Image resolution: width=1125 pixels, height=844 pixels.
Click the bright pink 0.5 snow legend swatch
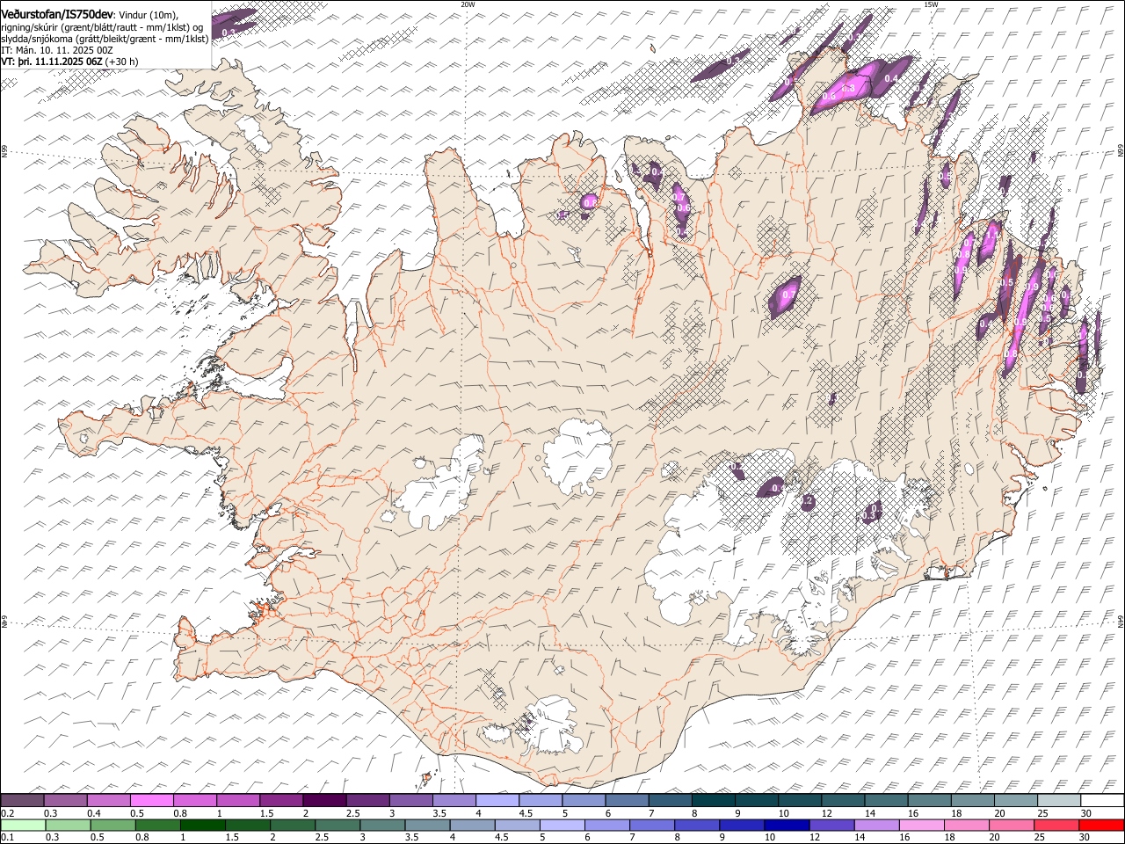152,801
